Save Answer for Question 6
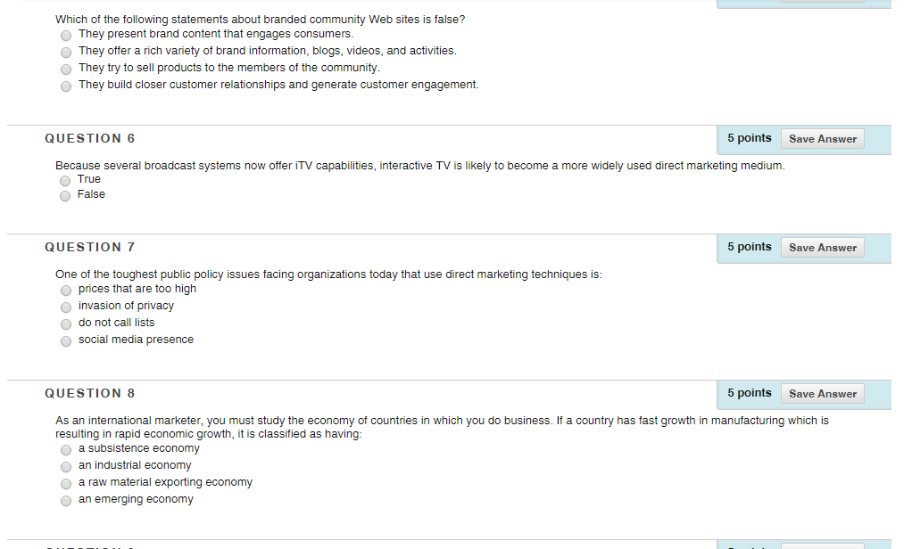The height and width of the screenshot is (549, 904). (822, 139)
